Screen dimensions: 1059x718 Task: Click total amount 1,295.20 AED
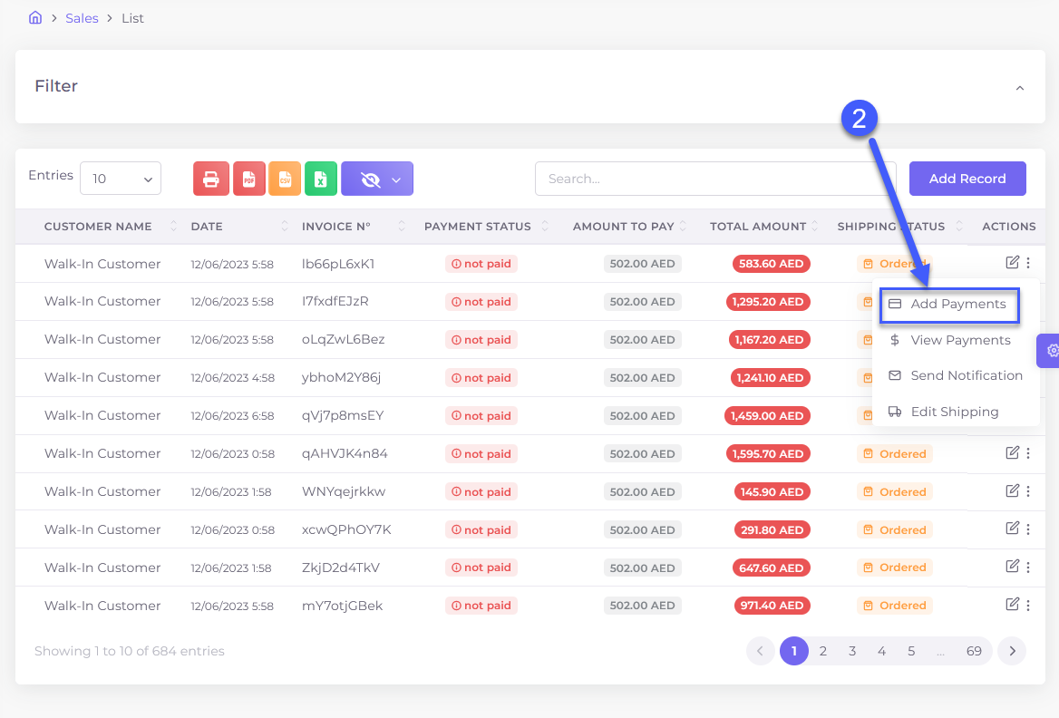point(768,302)
